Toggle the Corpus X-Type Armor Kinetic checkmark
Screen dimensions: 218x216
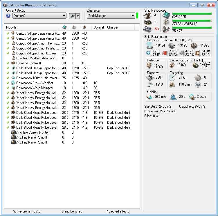point(8,48)
